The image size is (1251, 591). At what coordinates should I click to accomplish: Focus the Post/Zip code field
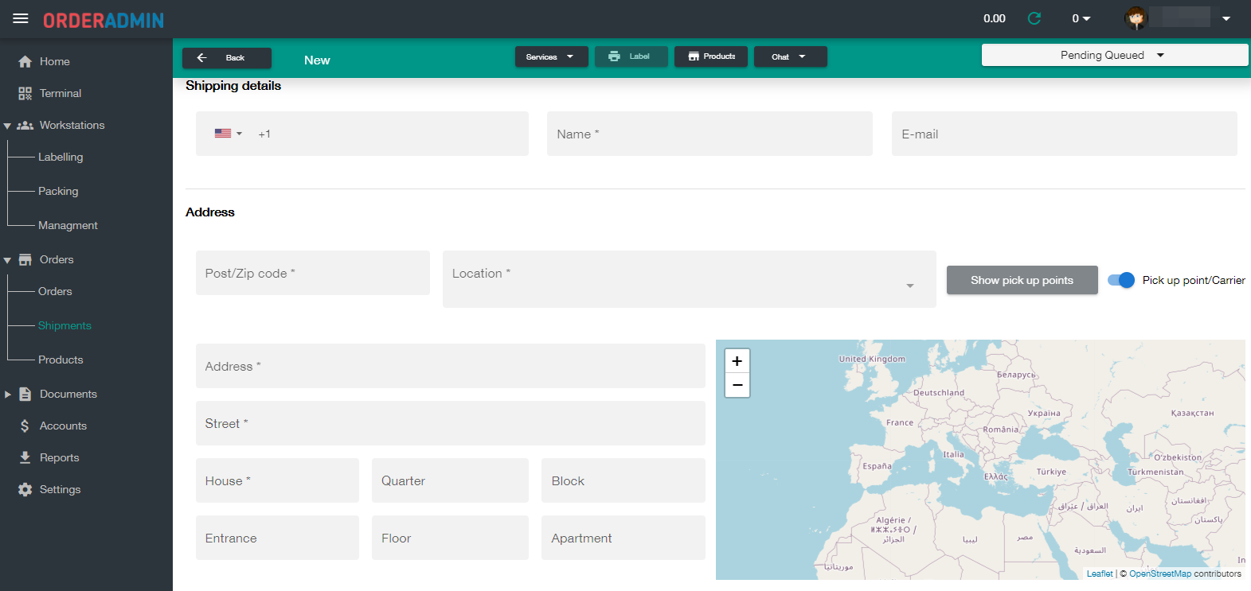[x=312, y=273]
